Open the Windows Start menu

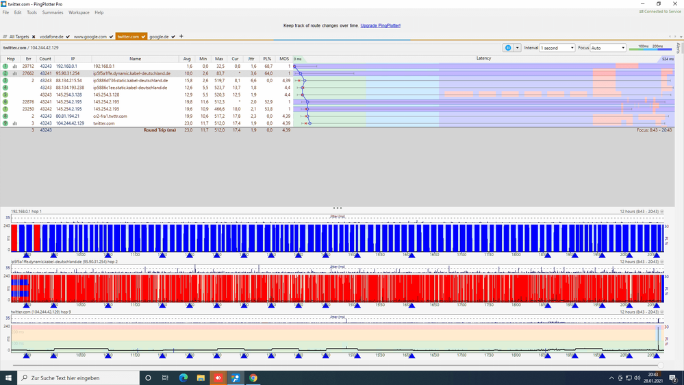coord(8,377)
